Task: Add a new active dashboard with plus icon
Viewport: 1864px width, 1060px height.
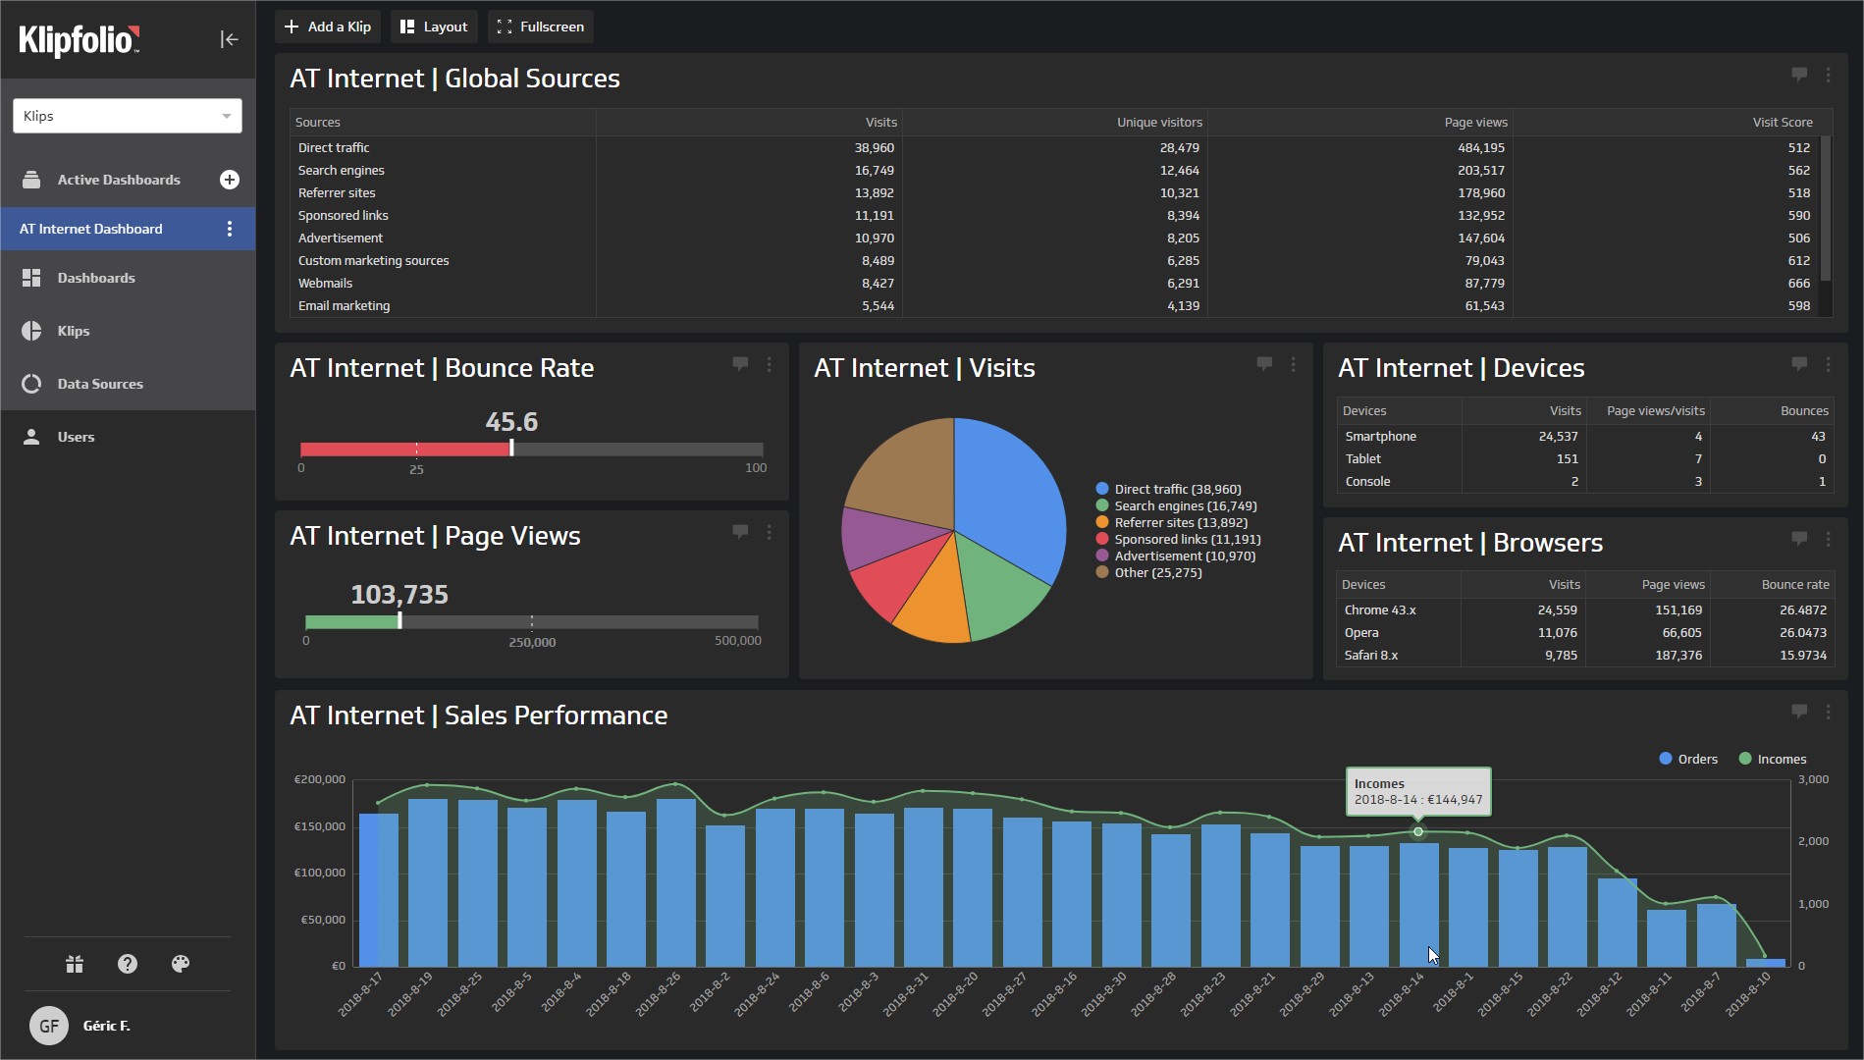Action: (230, 180)
